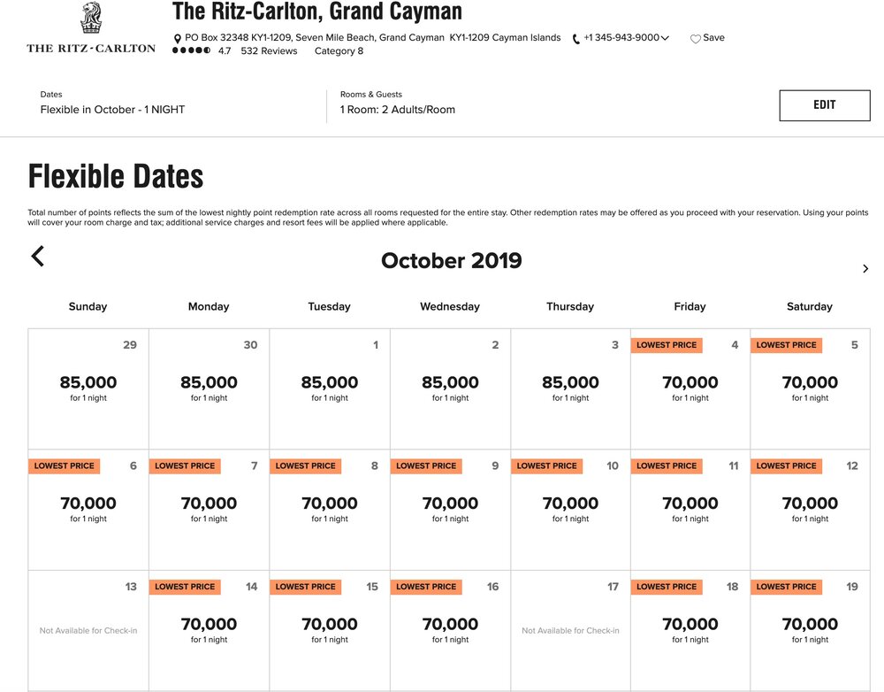Advance to next month with right arrow

(x=865, y=269)
